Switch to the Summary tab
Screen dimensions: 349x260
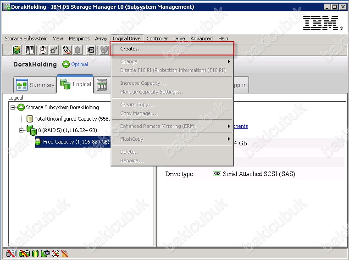pyautogui.click(x=35, y=85)
